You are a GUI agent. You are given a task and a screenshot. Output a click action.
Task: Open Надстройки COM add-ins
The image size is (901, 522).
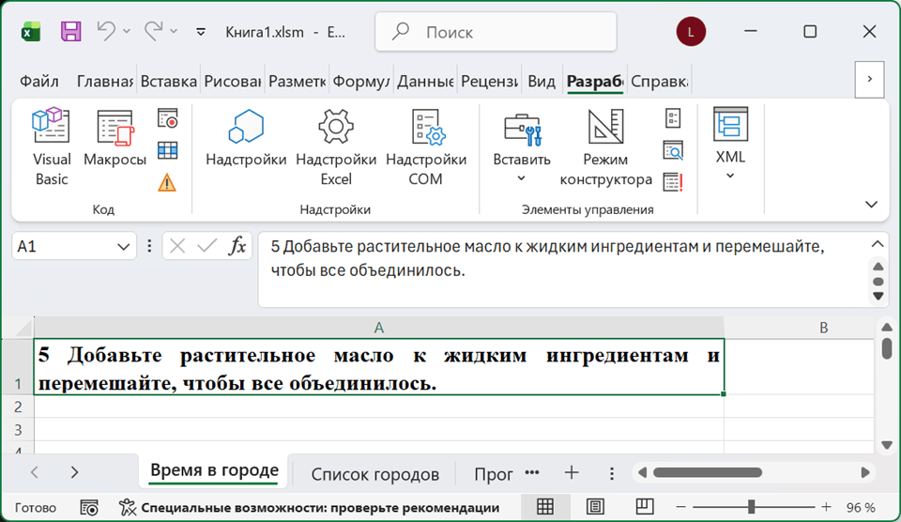(x=426, y=146)
